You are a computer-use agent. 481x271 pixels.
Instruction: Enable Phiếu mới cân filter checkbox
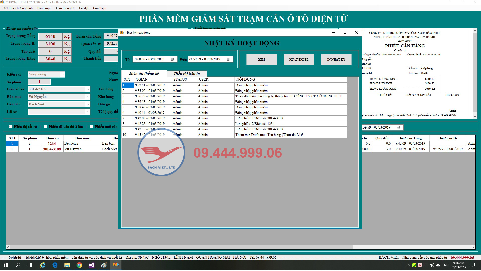click(91, 127)
